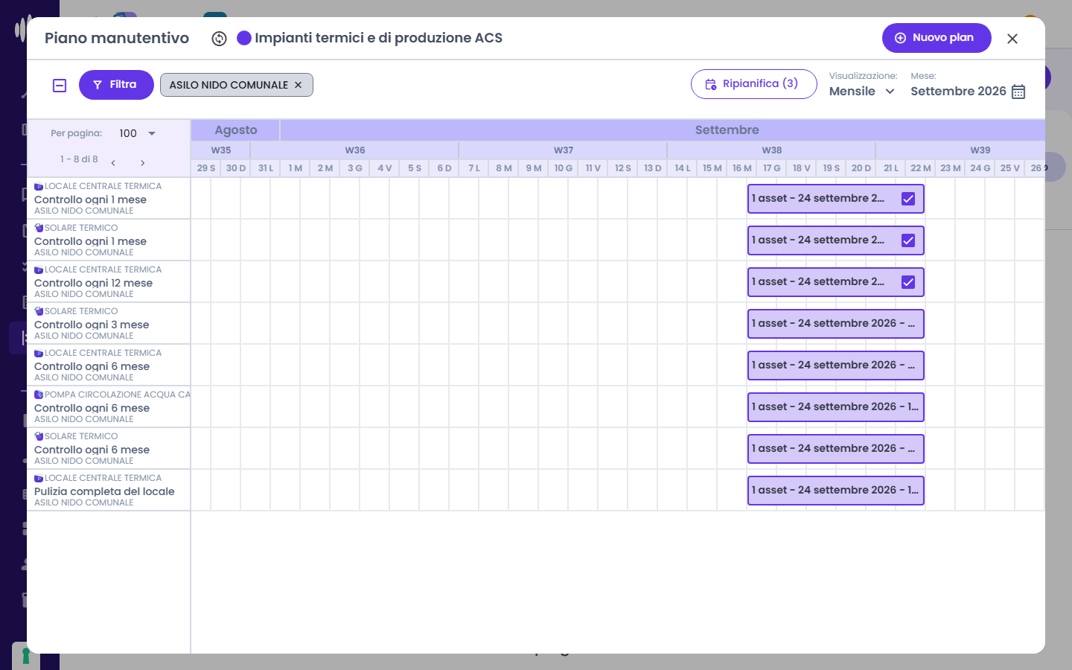Image resolution: width=1072 pixels, height=670 pixels.
Task: Open the SOLARE TERMICO Controllo ogni 6 mese task bar
Action: pyautogui.click(x=836, y=449)
